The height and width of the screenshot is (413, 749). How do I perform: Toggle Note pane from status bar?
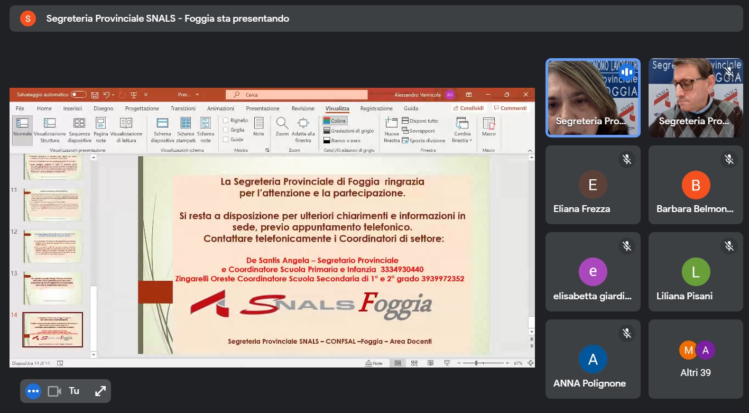374,363
